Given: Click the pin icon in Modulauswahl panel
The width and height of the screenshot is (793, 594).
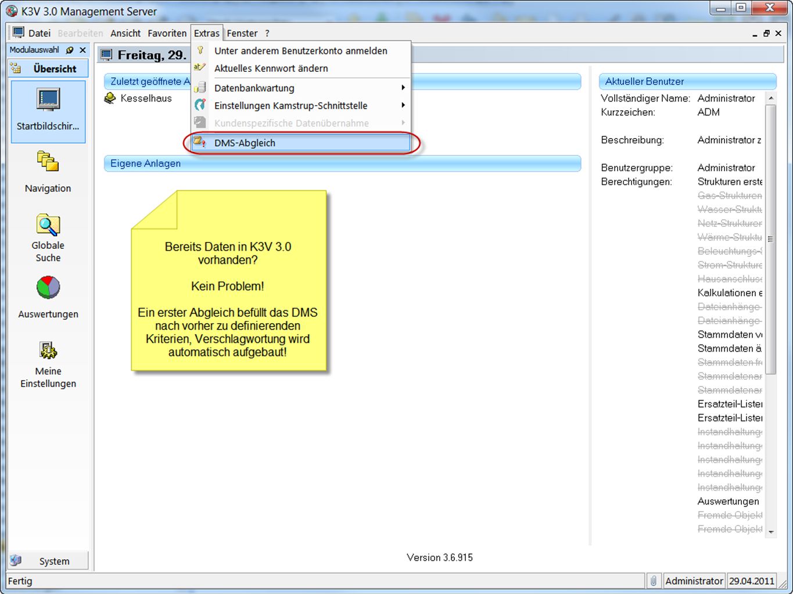Looking at the screenshot, I should [70, 50].
